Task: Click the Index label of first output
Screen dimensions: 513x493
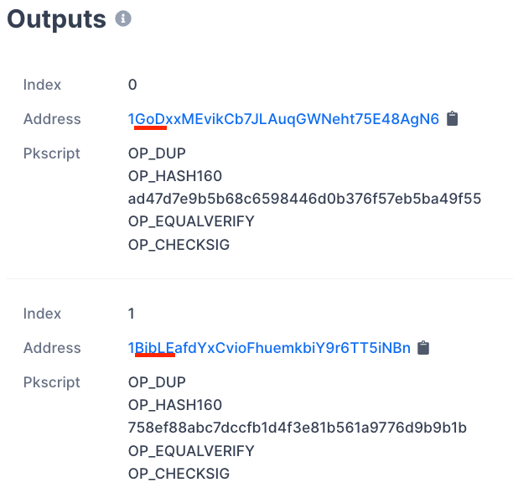Action: 42,85
